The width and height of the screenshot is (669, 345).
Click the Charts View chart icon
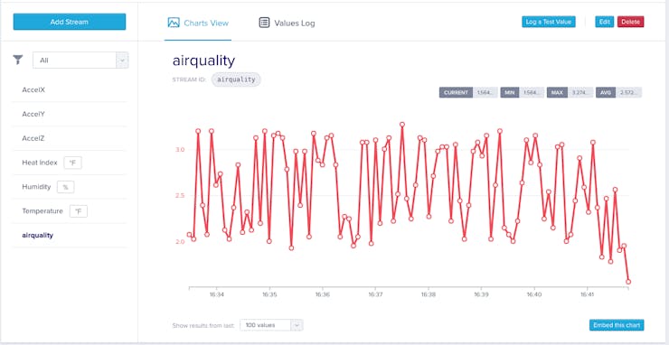pos(174,23)
